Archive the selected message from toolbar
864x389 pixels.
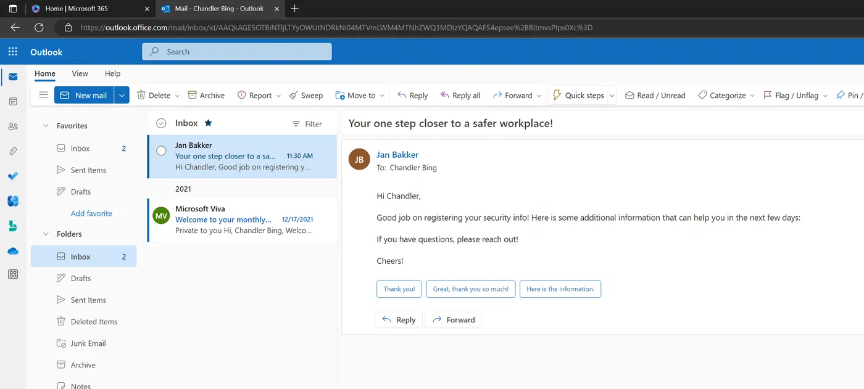(x=206, y=96)
